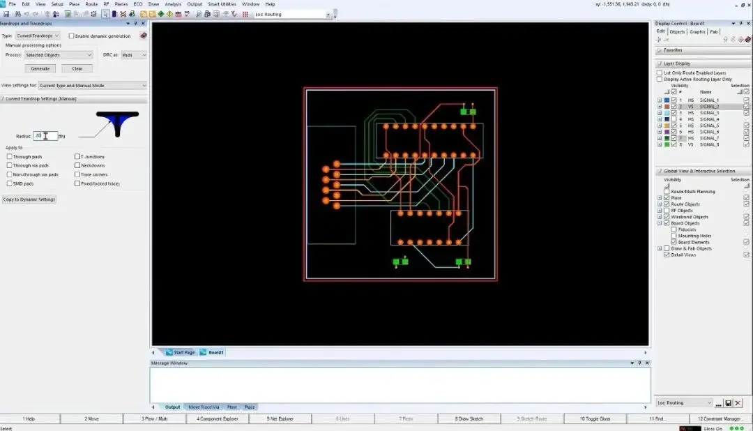Click the red grid icon in toolbar

245,15
